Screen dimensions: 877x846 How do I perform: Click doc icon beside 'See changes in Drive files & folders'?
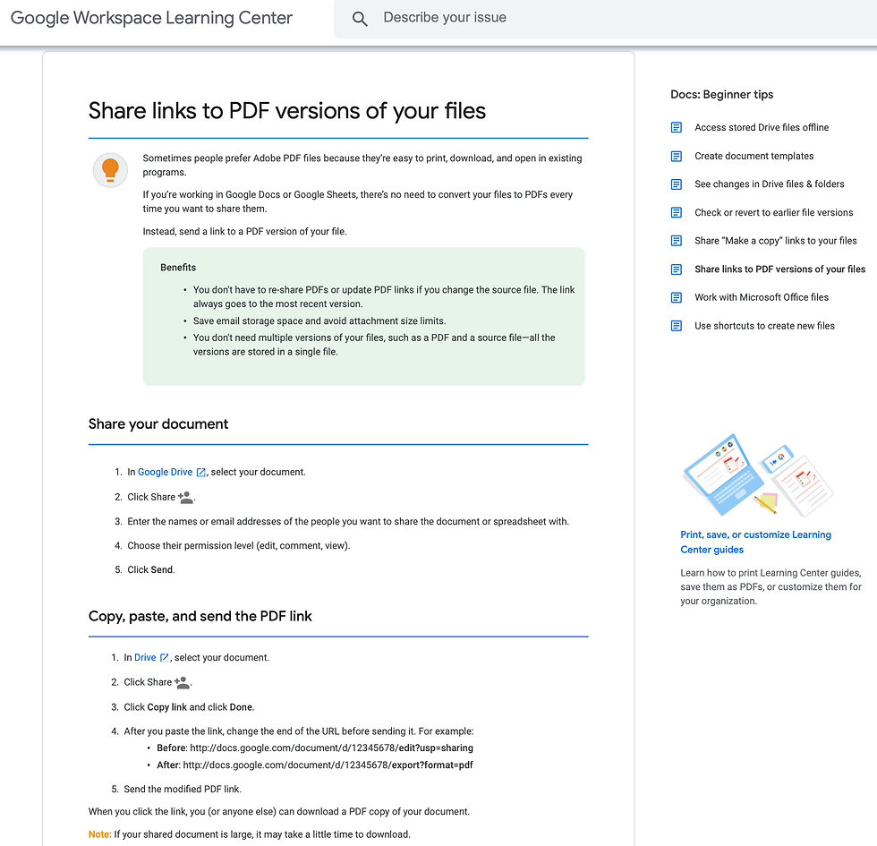(677, 184)
